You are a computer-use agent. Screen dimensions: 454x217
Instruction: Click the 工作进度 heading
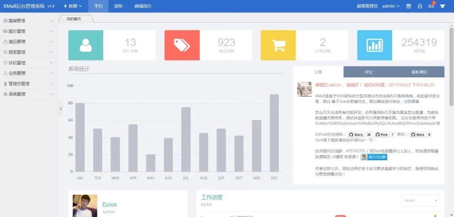click(x=212, y=198)
